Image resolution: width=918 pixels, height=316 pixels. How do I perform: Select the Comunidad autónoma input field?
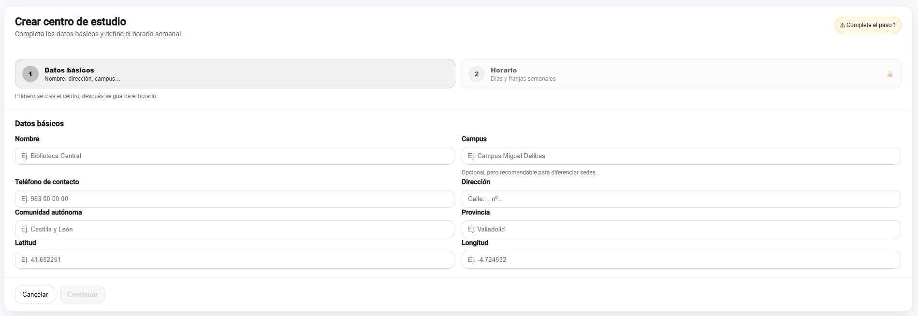(234, 230)
